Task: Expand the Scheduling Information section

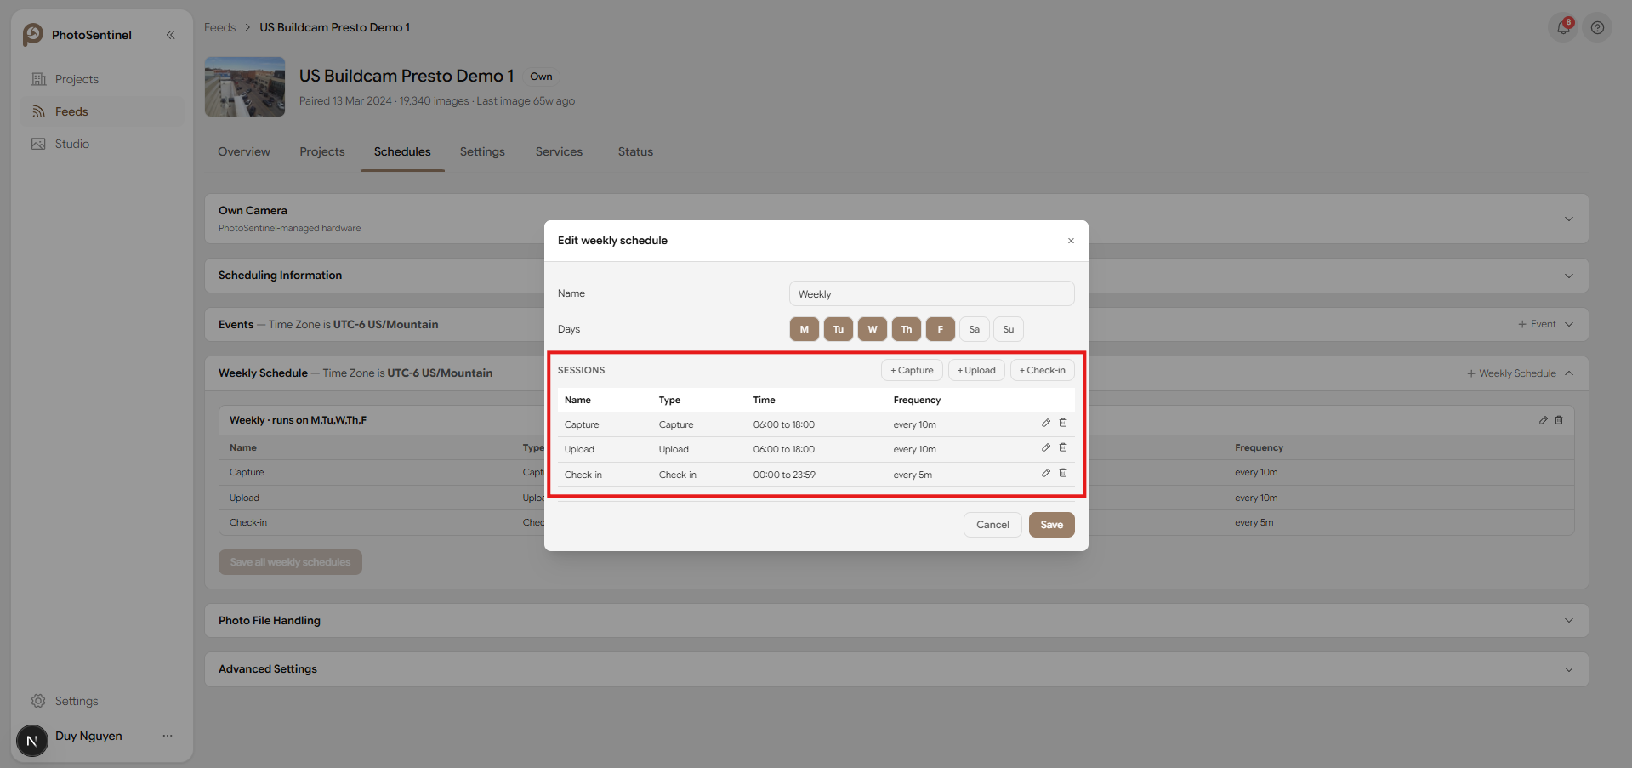Action: click(1569, 276)
